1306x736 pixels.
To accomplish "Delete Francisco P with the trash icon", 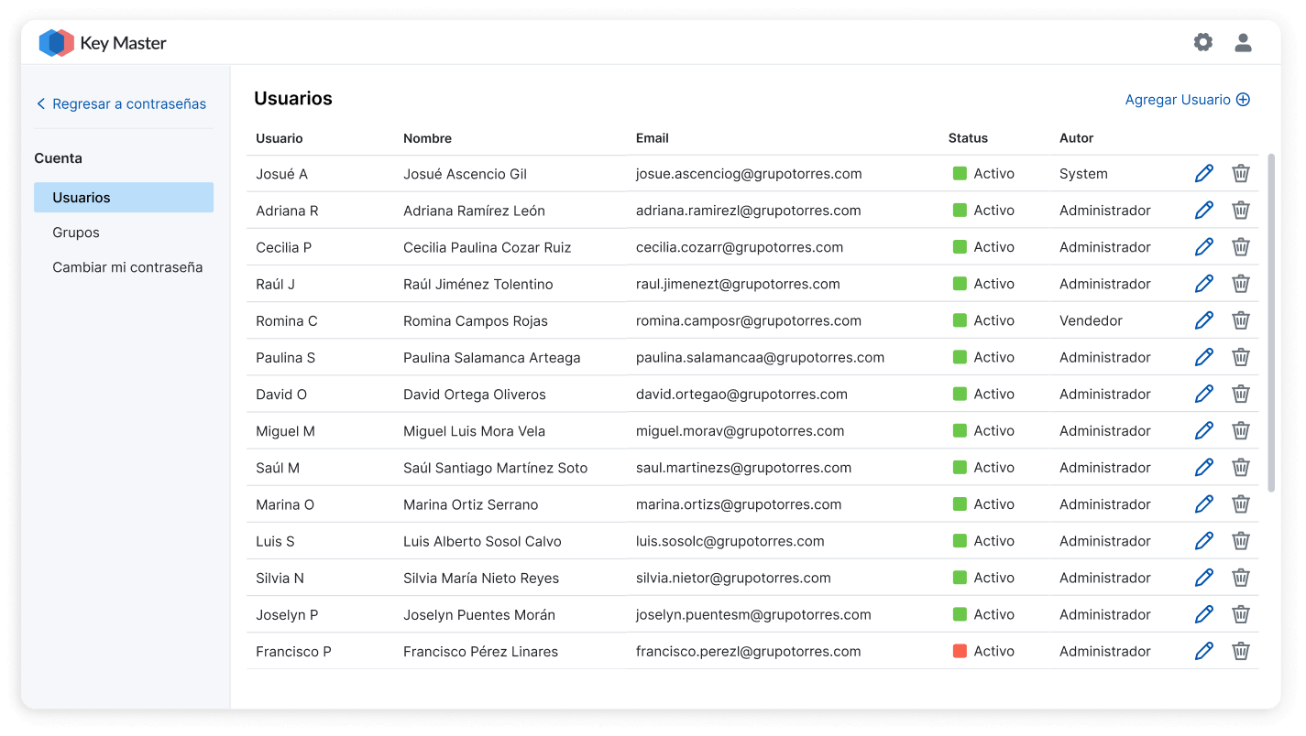I will coord(1241,651).
